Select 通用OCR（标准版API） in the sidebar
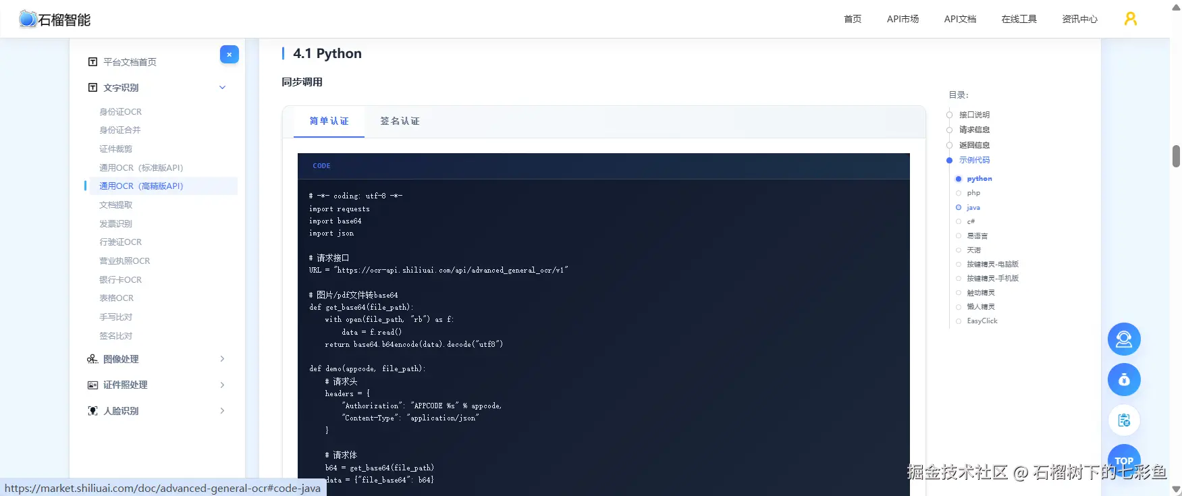 pyautogui.click(x=141, y=168)
